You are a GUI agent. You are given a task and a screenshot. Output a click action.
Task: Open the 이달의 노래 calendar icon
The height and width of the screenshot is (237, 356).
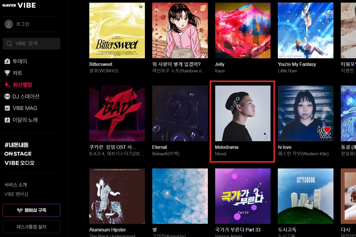point(7,120)
